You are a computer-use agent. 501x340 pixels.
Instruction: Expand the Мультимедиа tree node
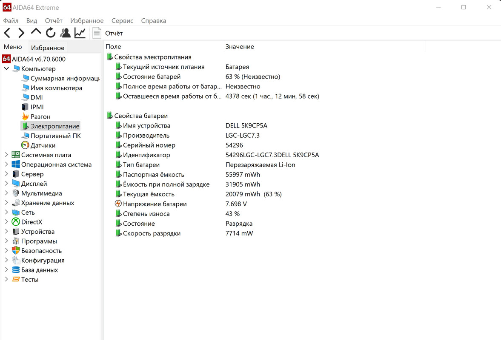point(6,193)
